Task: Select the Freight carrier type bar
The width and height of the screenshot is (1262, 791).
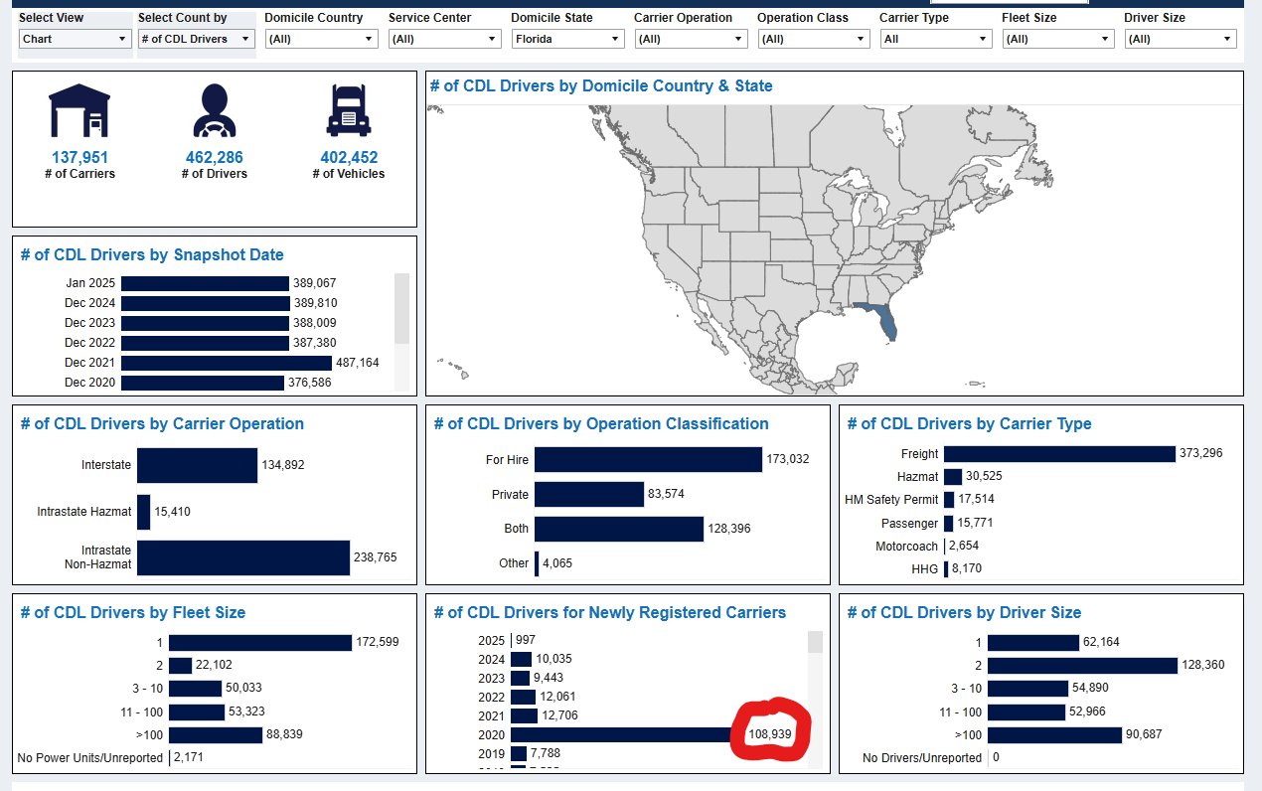Action: (1058, 453)
